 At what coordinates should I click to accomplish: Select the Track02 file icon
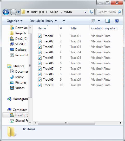[40, 41]
